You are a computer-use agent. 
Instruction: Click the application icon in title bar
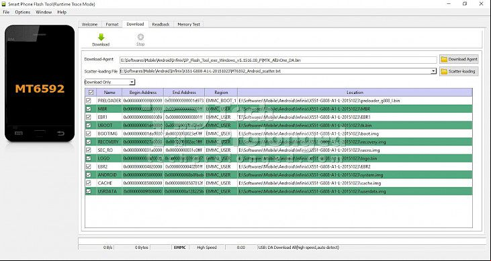click(x=3, y=4)
